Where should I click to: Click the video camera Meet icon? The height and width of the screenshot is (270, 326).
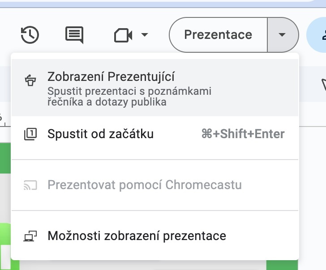123,35
